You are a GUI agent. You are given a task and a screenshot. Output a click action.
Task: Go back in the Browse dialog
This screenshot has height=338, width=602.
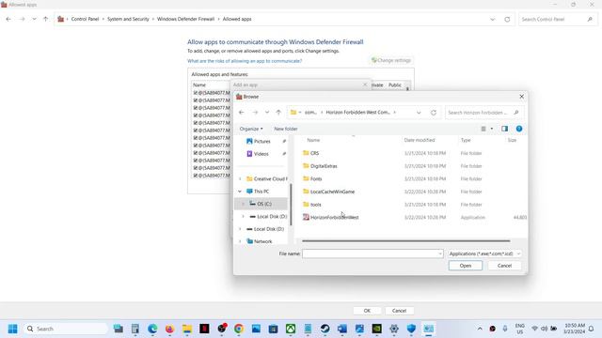point(242,113)
